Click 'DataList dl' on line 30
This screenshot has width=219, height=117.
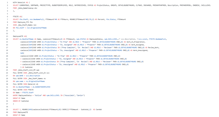[x=33, y=84]
